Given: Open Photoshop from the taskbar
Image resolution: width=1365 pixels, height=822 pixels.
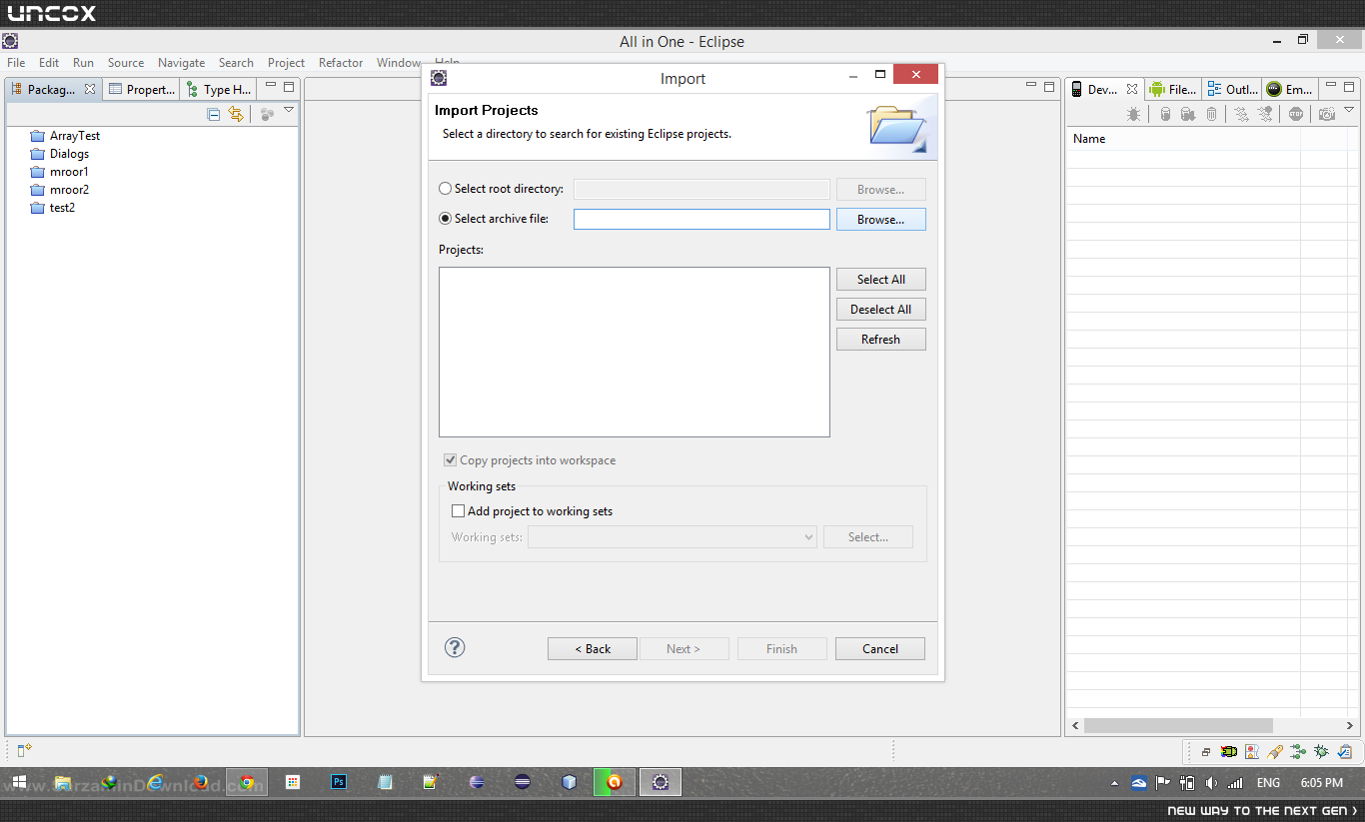Looking at the screenshot, I should (x=339, y=782).
